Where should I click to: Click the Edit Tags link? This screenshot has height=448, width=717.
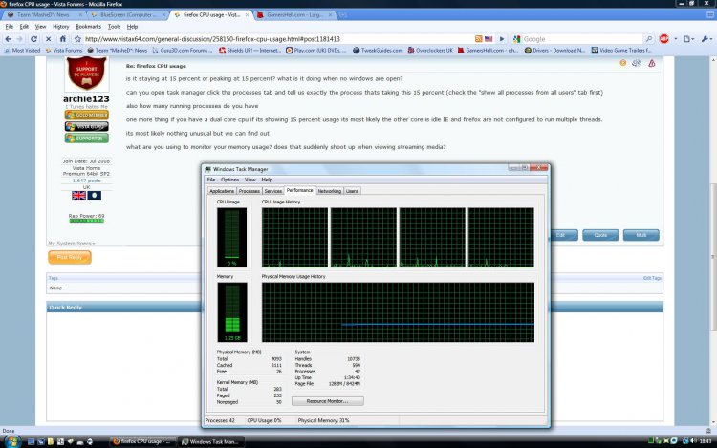click(652, 278)
